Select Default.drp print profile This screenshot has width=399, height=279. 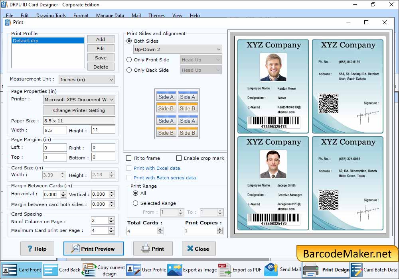(x=48, y=41)
